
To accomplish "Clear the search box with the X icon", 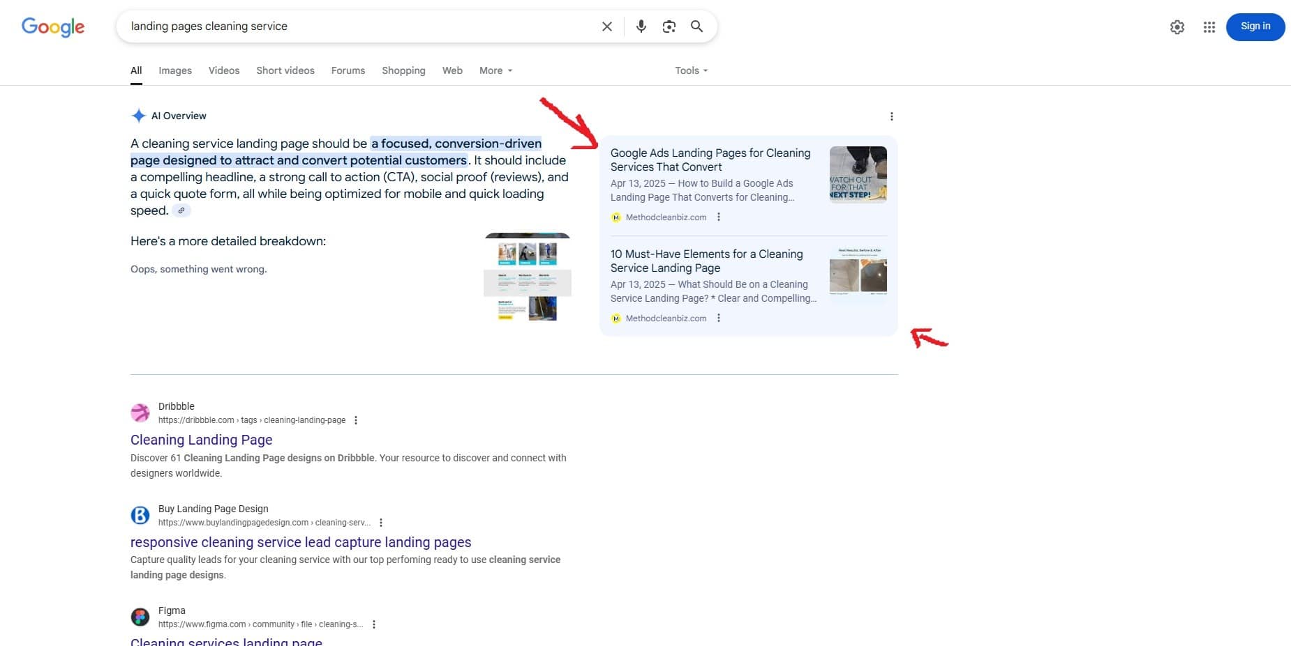I will tap(607, 26).
